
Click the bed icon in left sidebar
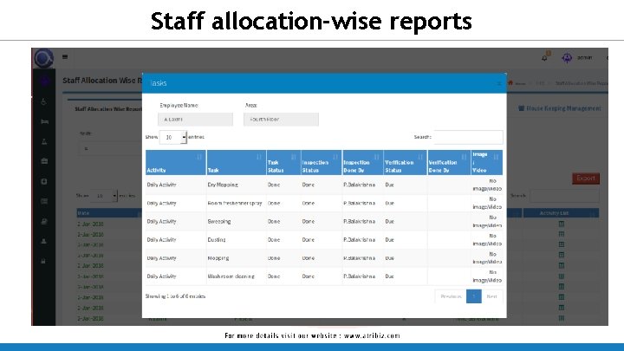(44, 121)
